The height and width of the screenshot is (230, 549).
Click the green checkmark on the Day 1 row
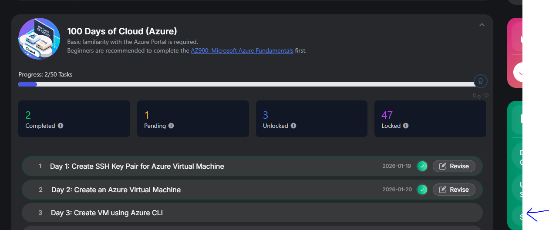point(422,166)
